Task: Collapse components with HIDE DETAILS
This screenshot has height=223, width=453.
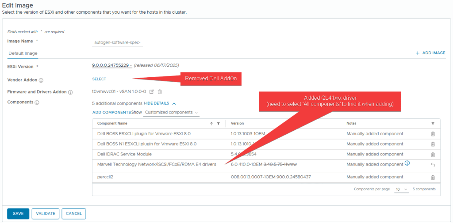Action: tap(160, 103)
